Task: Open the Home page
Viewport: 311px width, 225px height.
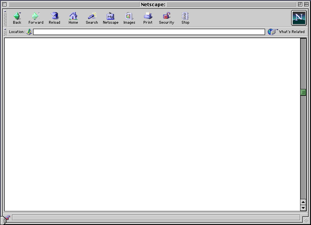Action: (x=73, y=18)
